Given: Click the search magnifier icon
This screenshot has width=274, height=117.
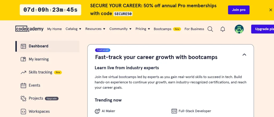Looking at the screenshot, I should (x=210, y=29).
